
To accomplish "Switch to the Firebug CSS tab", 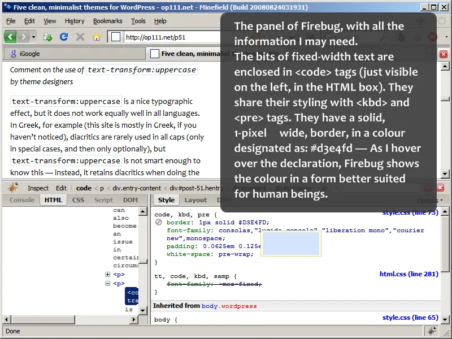I will click(x=78, y=200).
